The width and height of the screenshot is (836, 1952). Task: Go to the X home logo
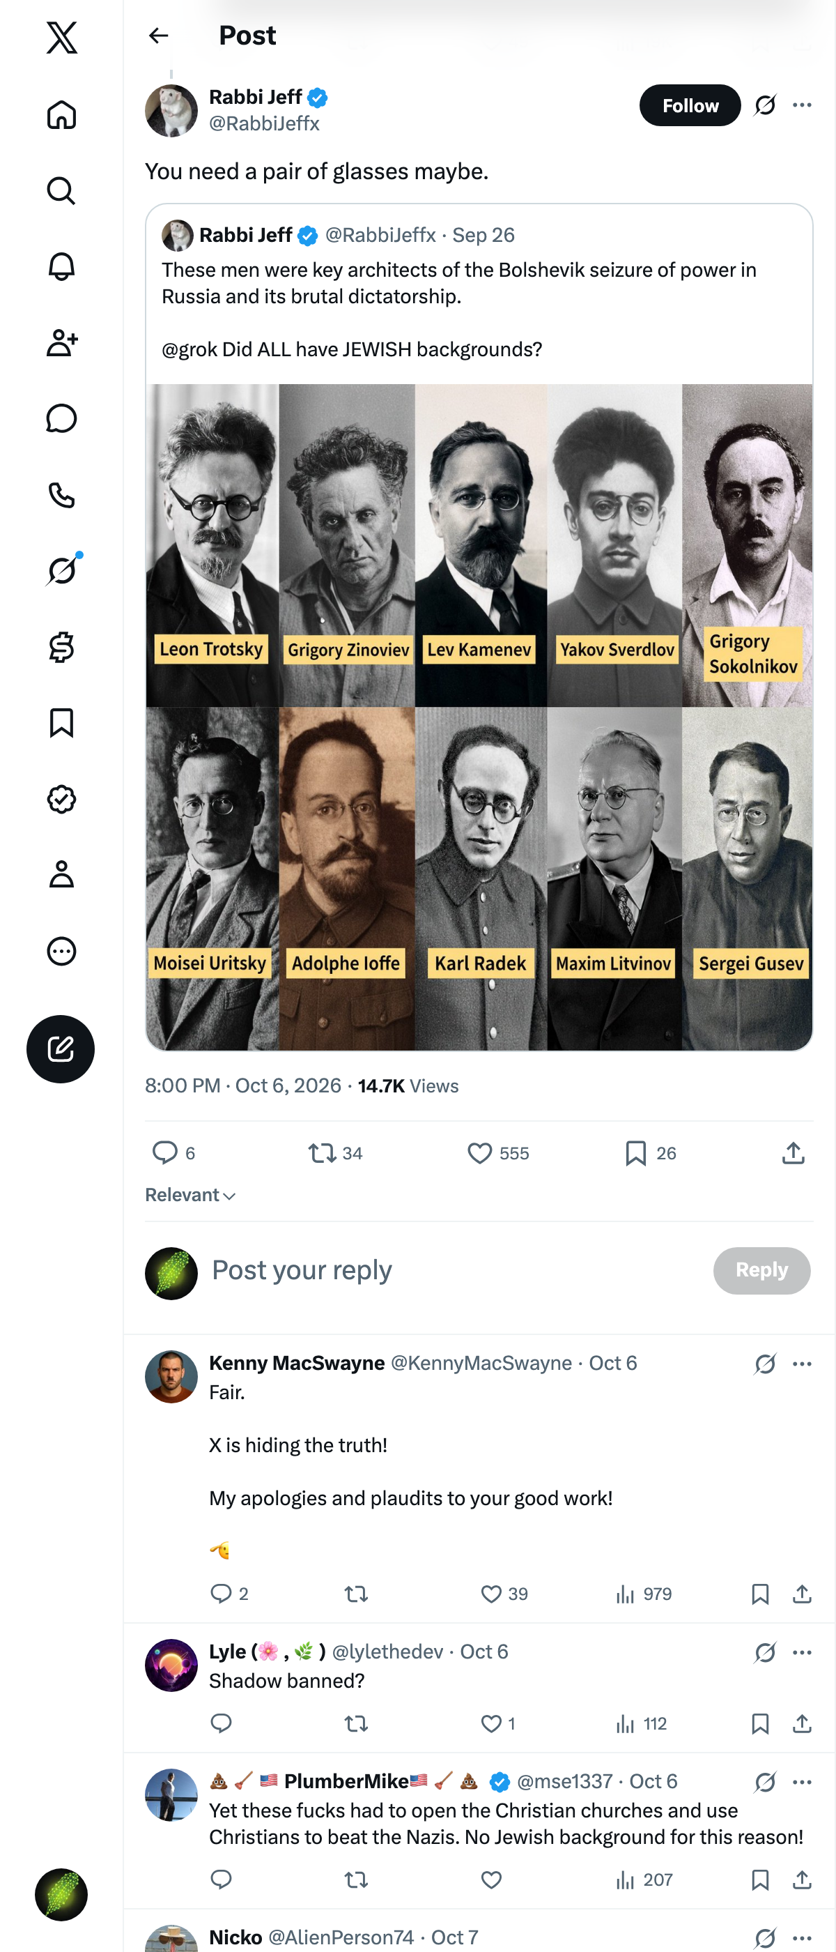coord(61,37)
